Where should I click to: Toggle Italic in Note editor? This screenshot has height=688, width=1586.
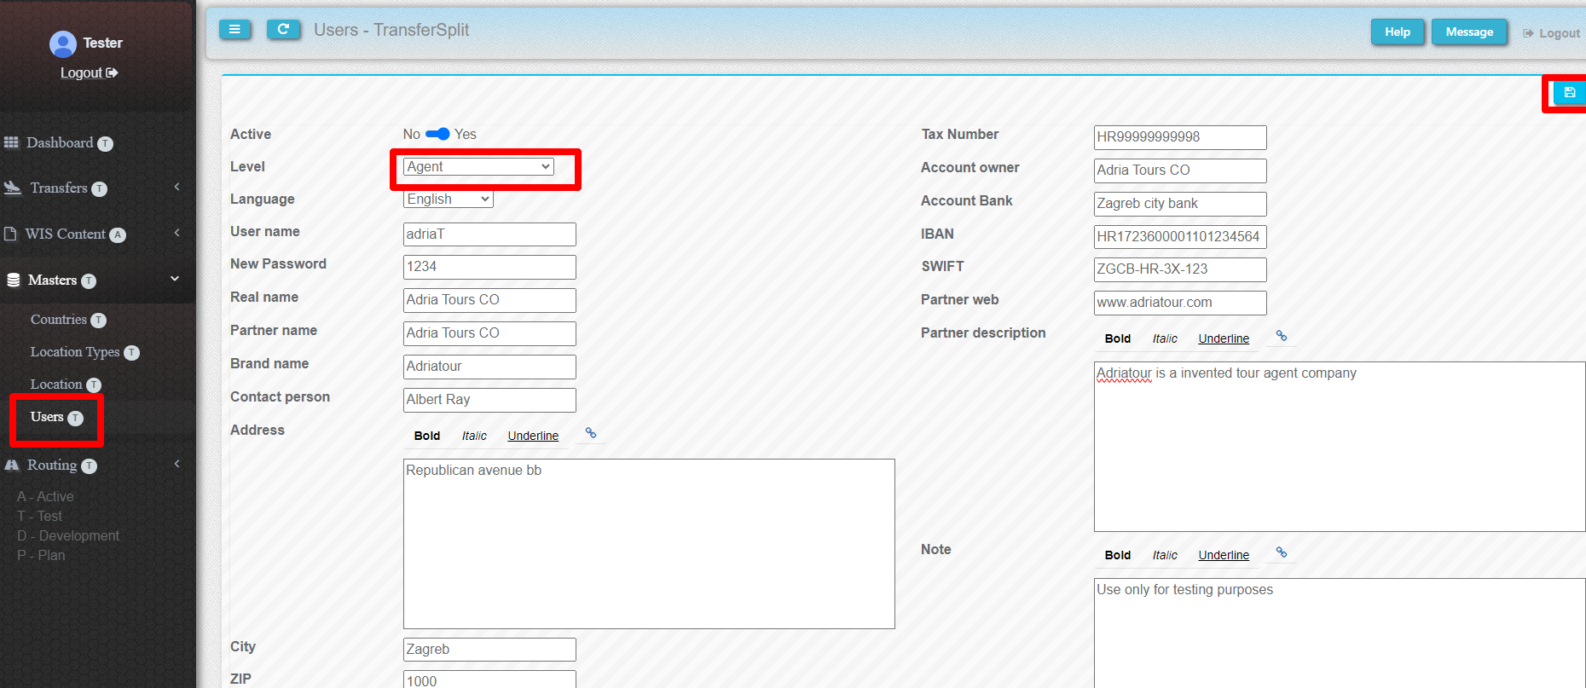[1165, 555]
